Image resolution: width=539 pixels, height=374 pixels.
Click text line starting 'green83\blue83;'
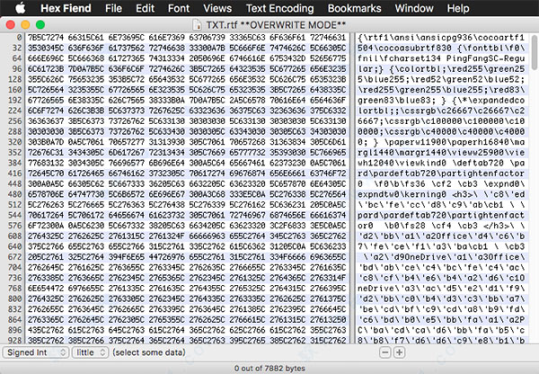(441, 100)
